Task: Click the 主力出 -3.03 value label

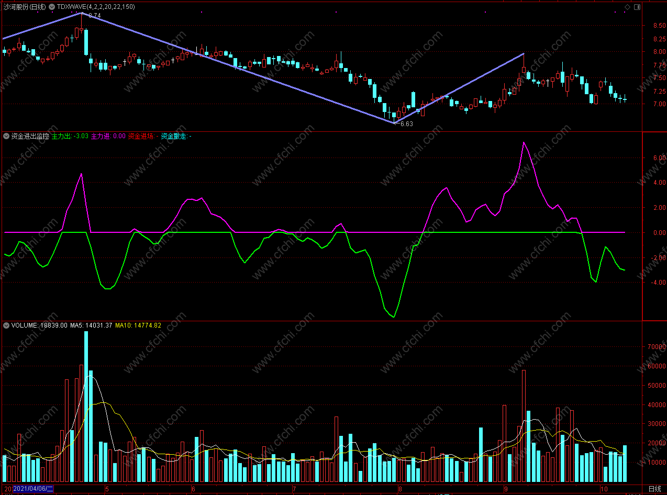Action: [x=70, y=136]
